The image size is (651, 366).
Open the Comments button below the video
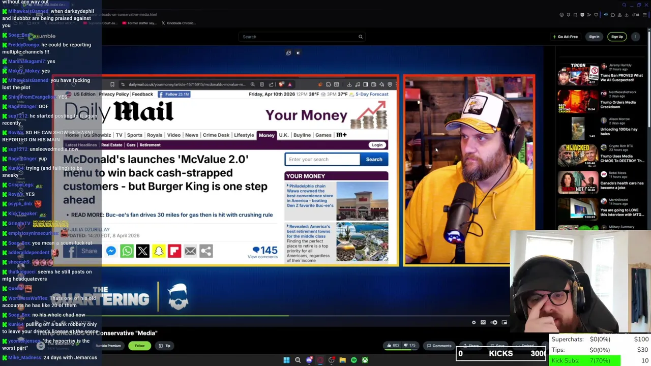439,346
